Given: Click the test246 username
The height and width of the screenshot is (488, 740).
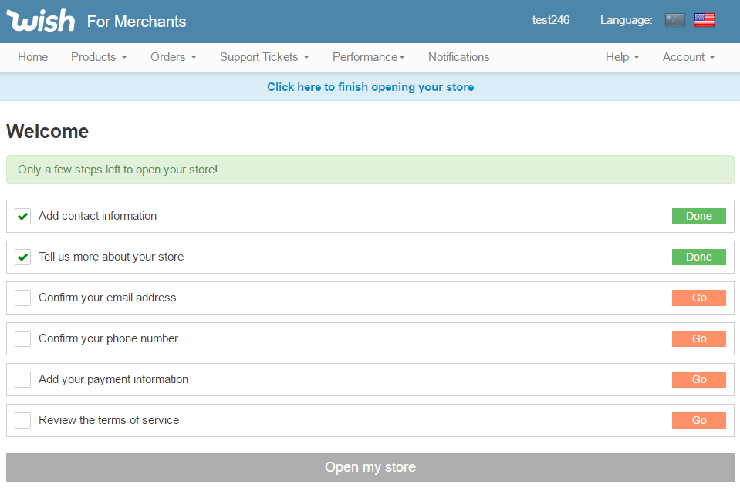Looking at the screenshot, I should tap(551, 20).
